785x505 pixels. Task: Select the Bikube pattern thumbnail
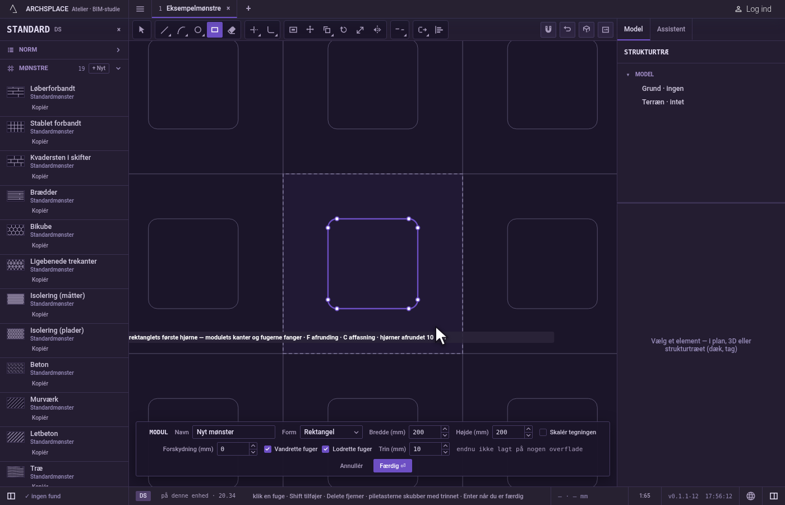[16, 230]
